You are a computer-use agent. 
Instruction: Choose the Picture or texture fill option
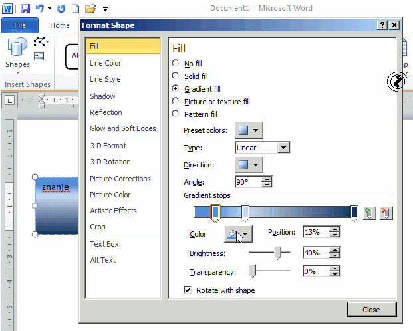[176, 102]
